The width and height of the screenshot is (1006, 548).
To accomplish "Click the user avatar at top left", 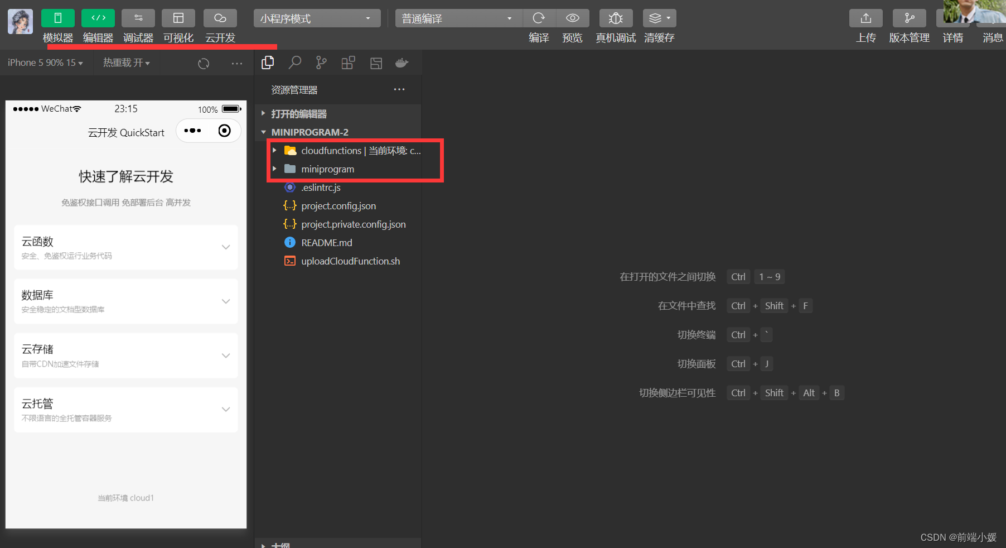I will click(20, 22).
